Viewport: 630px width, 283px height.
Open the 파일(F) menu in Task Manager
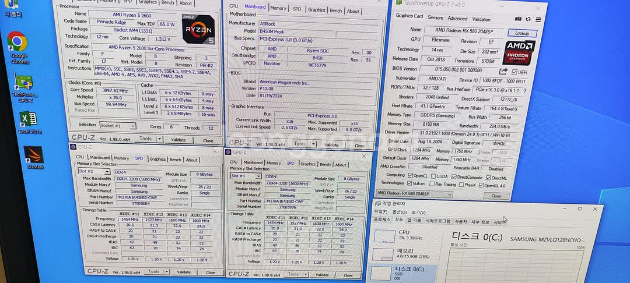[380, 211]
